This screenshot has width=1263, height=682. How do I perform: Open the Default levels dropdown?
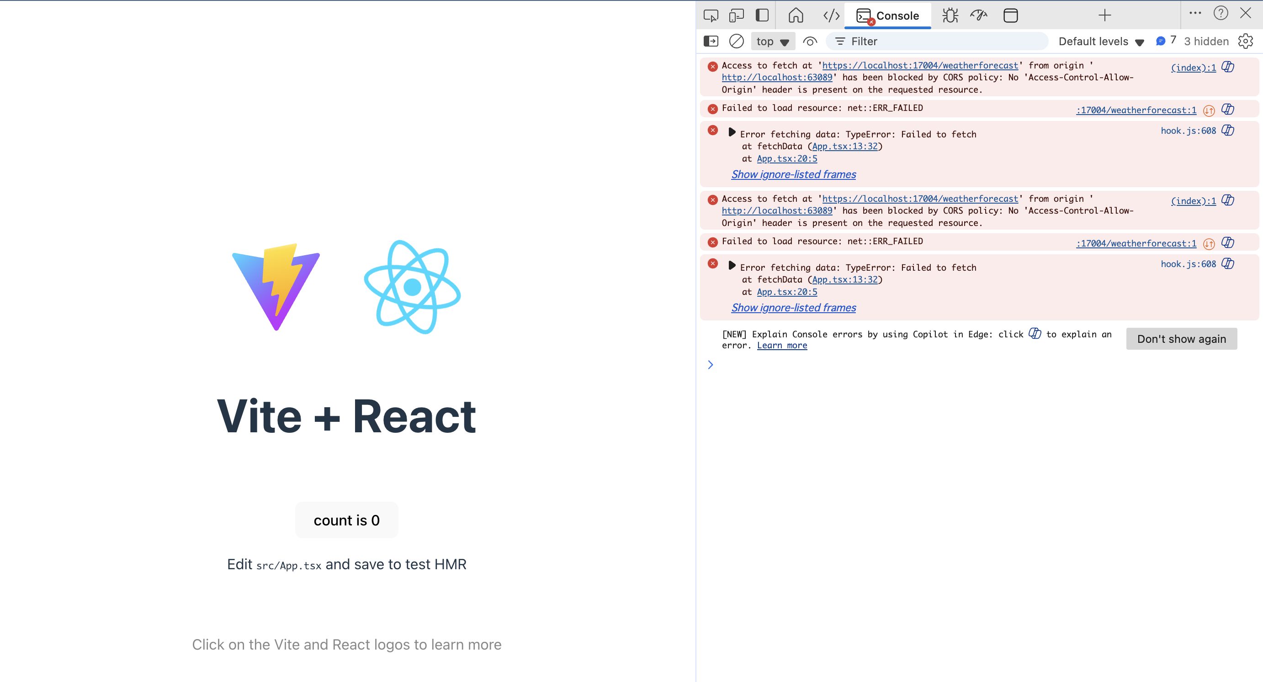click(x=1101, y=41)
